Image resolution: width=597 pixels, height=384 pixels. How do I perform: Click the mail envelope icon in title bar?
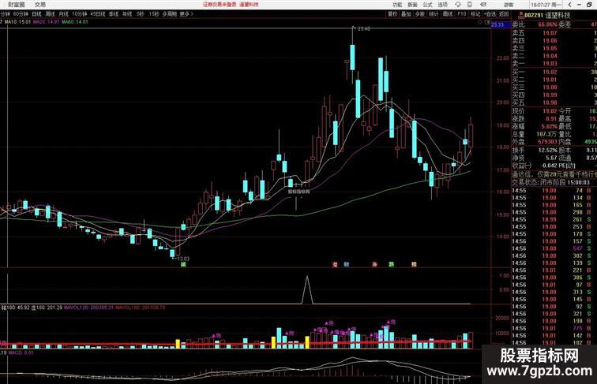[x=482, y=5]
